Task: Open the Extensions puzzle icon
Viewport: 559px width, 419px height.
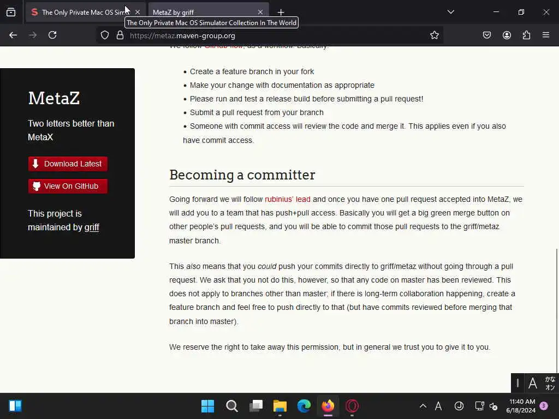Action: (526, 35)
